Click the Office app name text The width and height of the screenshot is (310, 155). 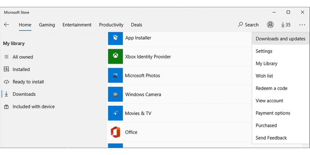(131, 132)
